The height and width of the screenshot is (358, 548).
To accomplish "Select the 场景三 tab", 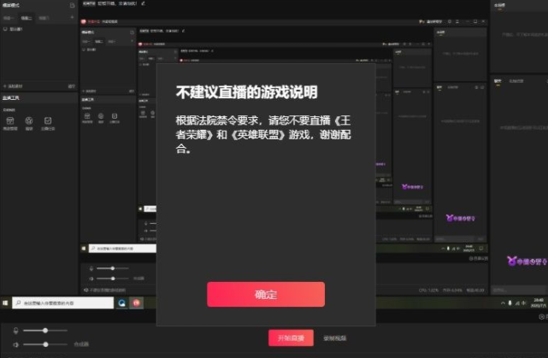I will [45, 17].
